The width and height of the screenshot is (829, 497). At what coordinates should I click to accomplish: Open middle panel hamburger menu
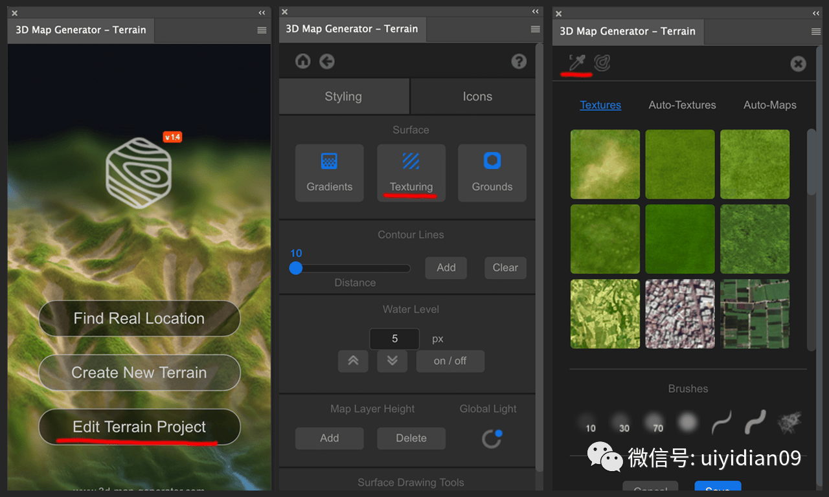[x=535, y=29]
